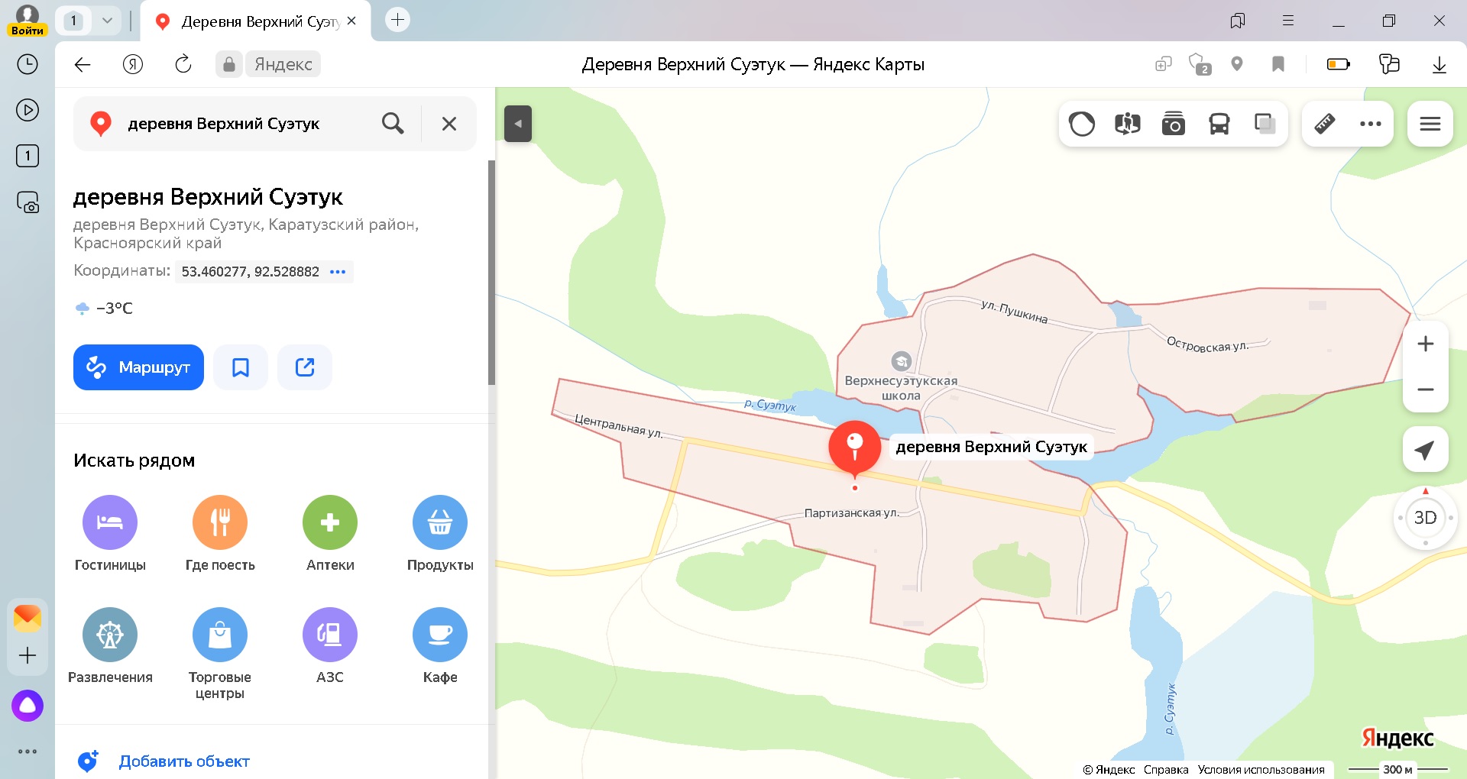Screen dimensions: 1467x779
Task: Collapse the side panel arrow
Action: [518, 124]
